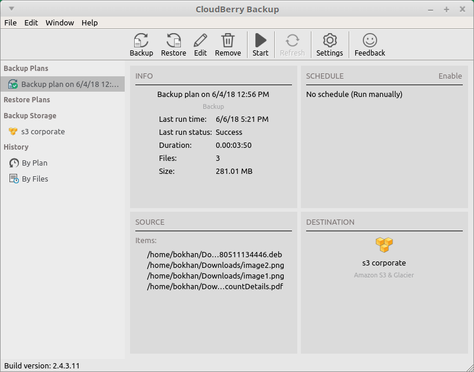Select Backup plan on 6/4/18 in sidebar

(69, 85)
